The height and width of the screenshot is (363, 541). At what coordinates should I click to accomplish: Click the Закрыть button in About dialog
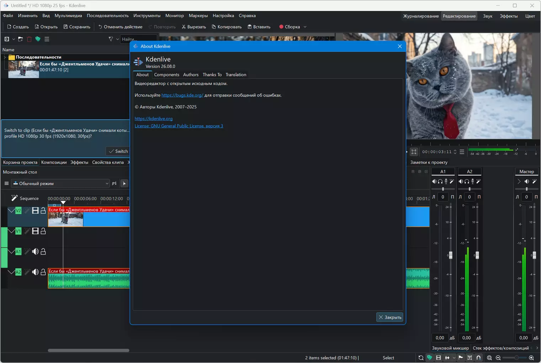pyautogui.click(x=390, y=317)
